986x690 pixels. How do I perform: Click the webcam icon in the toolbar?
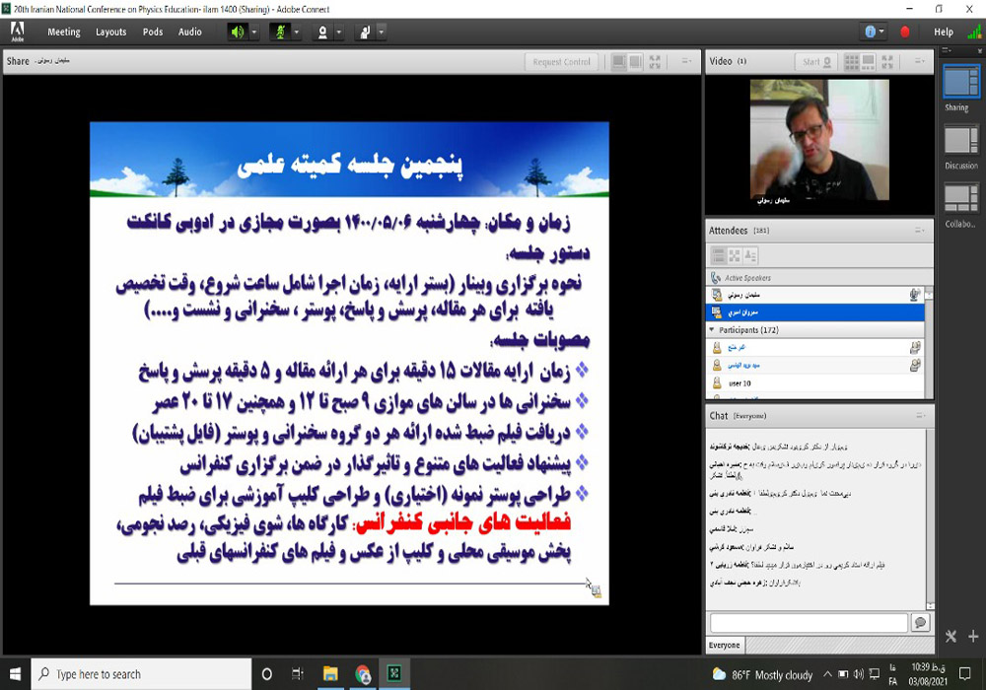coord(323,31)
